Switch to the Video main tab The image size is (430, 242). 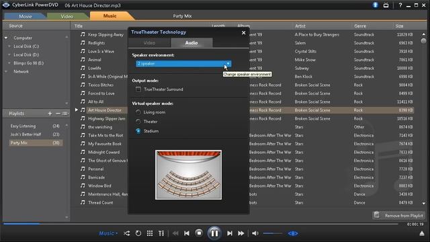(x=67, y=16)
